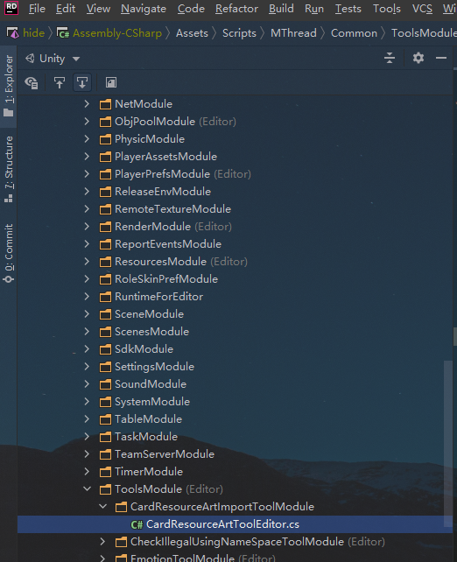Open the Unity view dropdown
The image size is (457, 562).
pos(53,59)
